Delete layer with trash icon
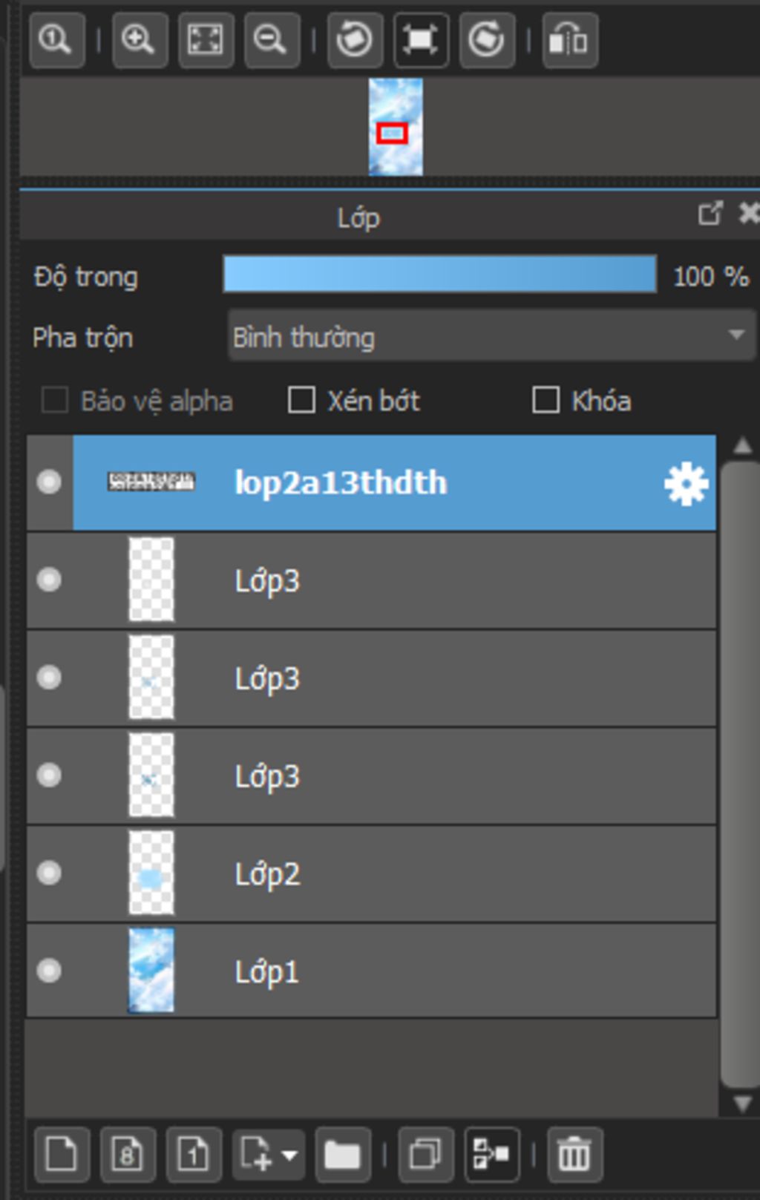The image size is (760, 1200). pos(574,1154)
